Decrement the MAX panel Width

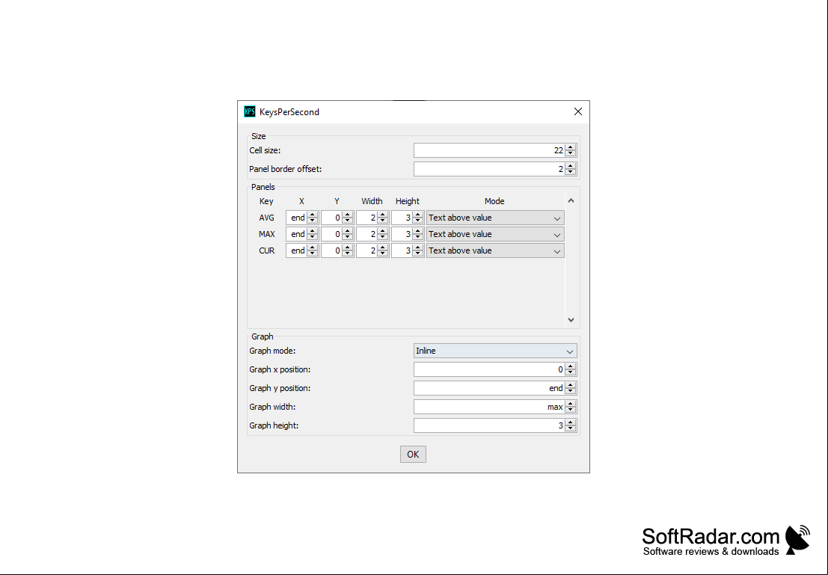pos(383,237)
